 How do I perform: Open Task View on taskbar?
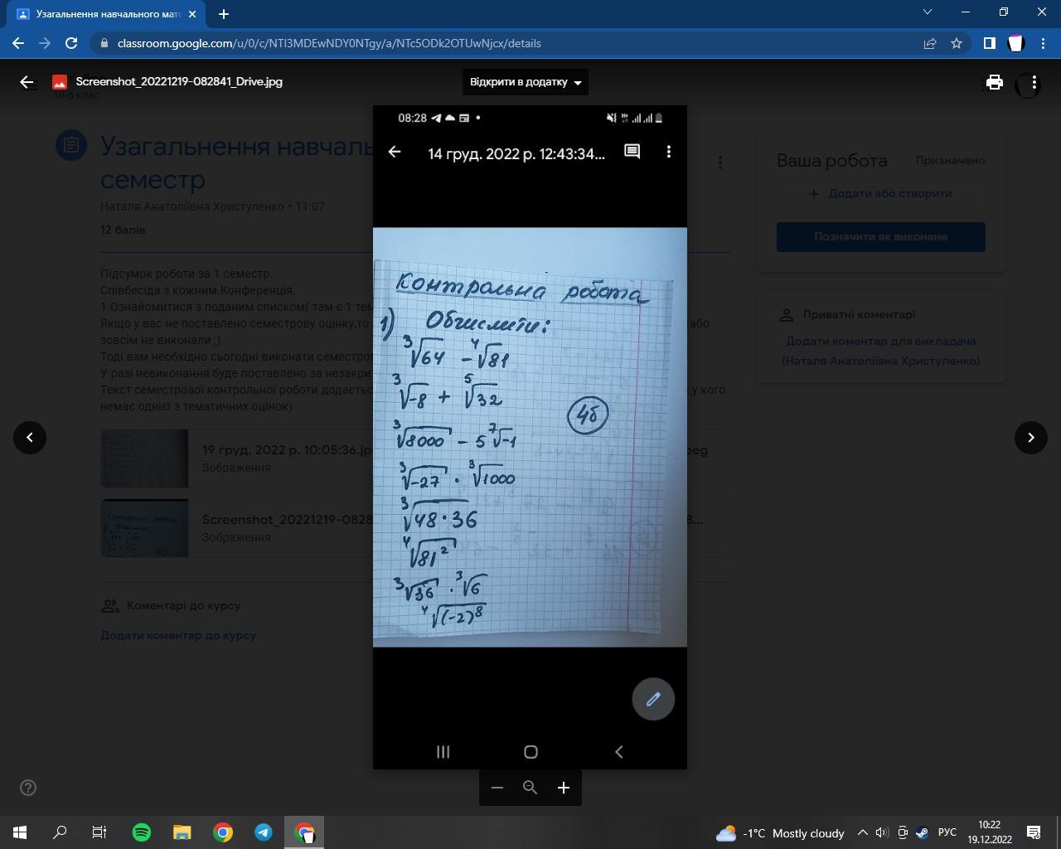pos(99,832)
